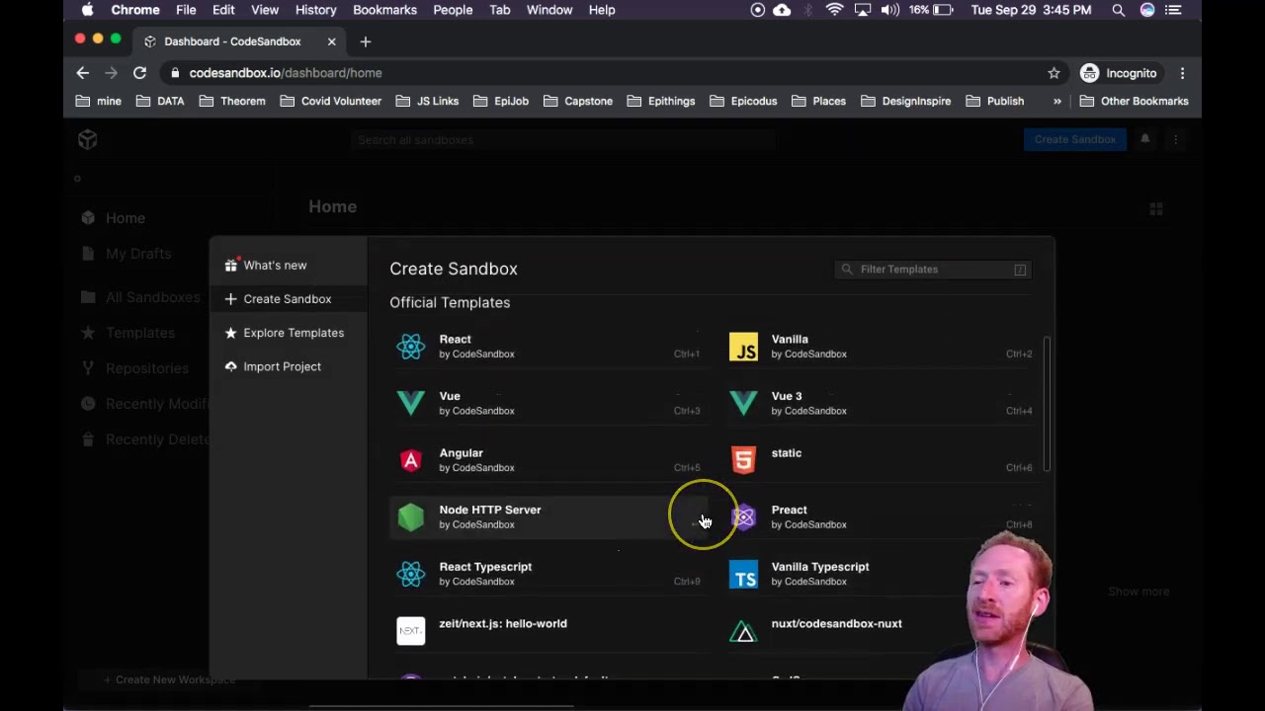This screenshot has width=1265, height=711.
Task: Open macOS Spotlight search icon
Action: pyautogui.click(x=1118, y=10)
